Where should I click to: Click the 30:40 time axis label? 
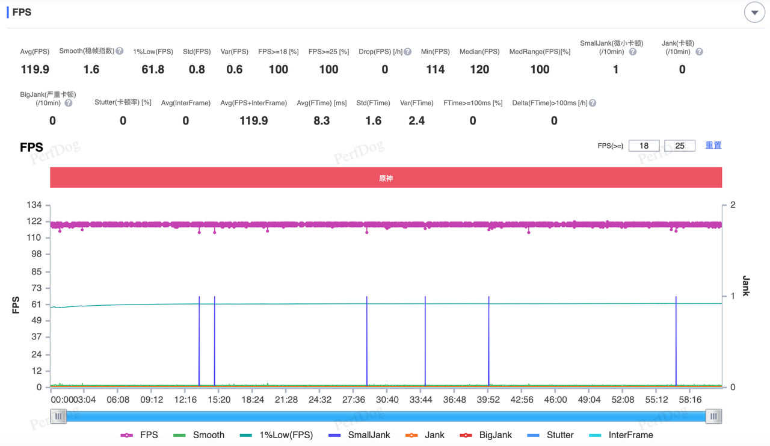coord(387,399)
